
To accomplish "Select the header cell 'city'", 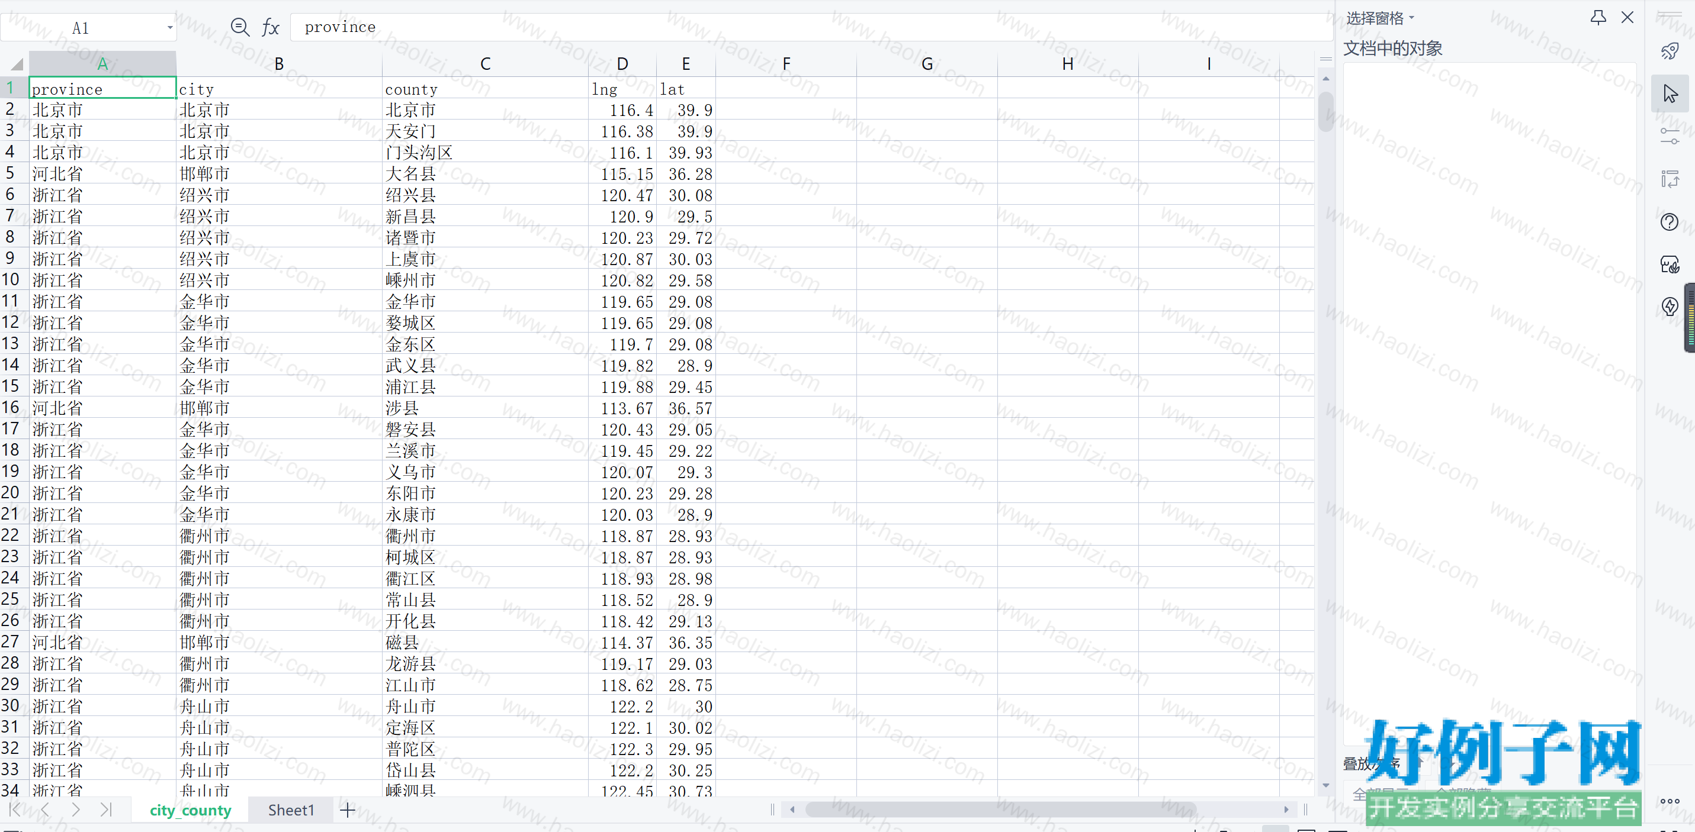I will [279, 89].
